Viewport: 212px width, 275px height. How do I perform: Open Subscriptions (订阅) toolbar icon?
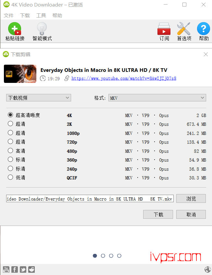point(164,29)
